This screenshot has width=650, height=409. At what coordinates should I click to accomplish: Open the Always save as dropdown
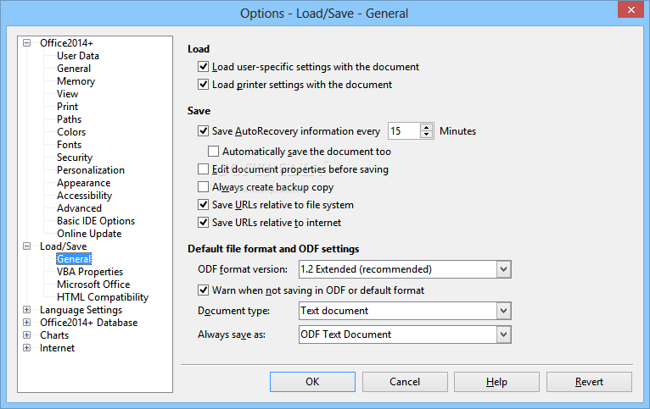(x=503, y=334)
